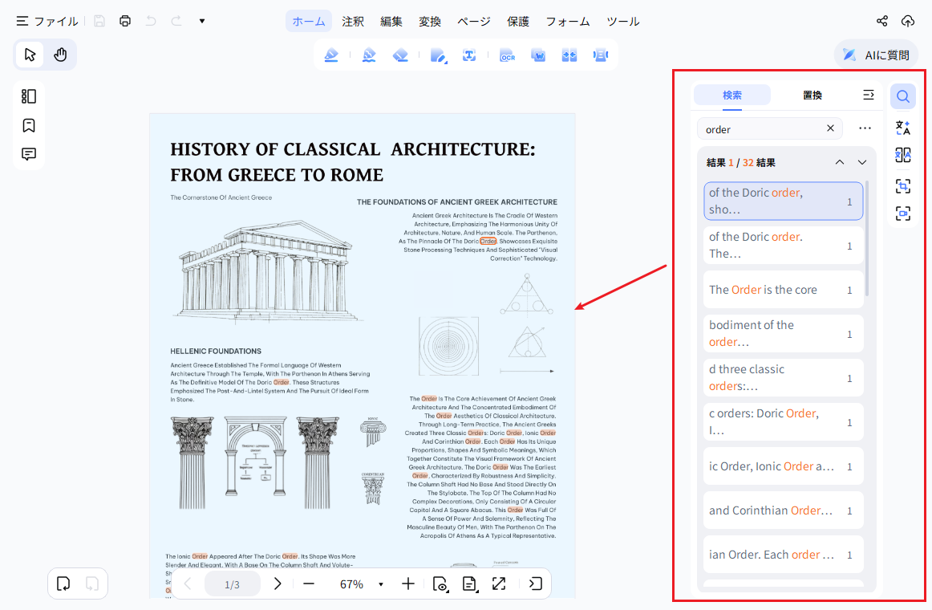Screen dimensions: 932x610
Task: Select result "and Corinthian Order…"
Action: [x=784, y=510]
